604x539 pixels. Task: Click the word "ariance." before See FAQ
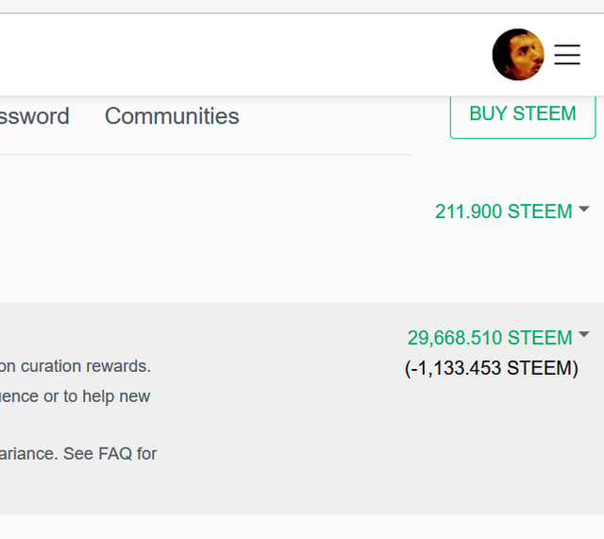28,453
